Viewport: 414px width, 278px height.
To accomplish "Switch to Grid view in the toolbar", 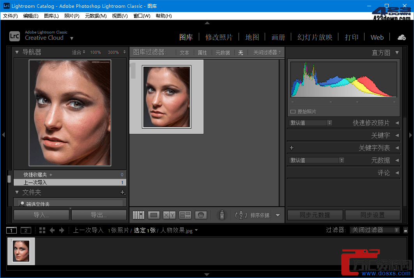I will click(138, 215).
